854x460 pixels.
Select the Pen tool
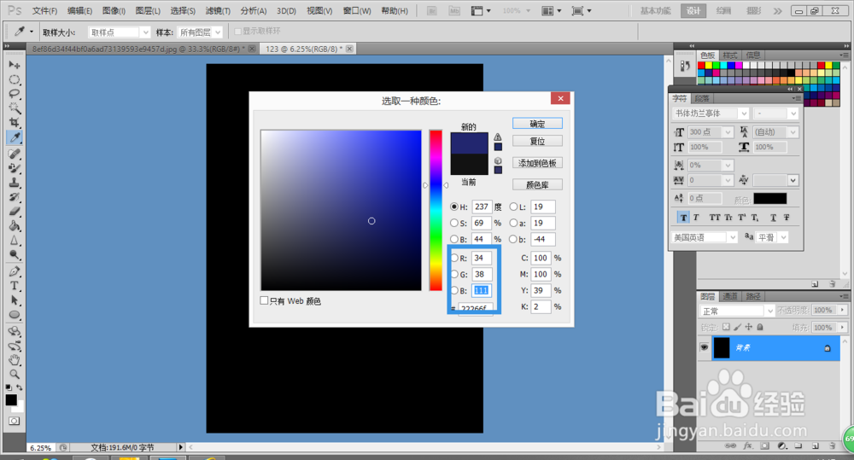click(x=15, y=271)
